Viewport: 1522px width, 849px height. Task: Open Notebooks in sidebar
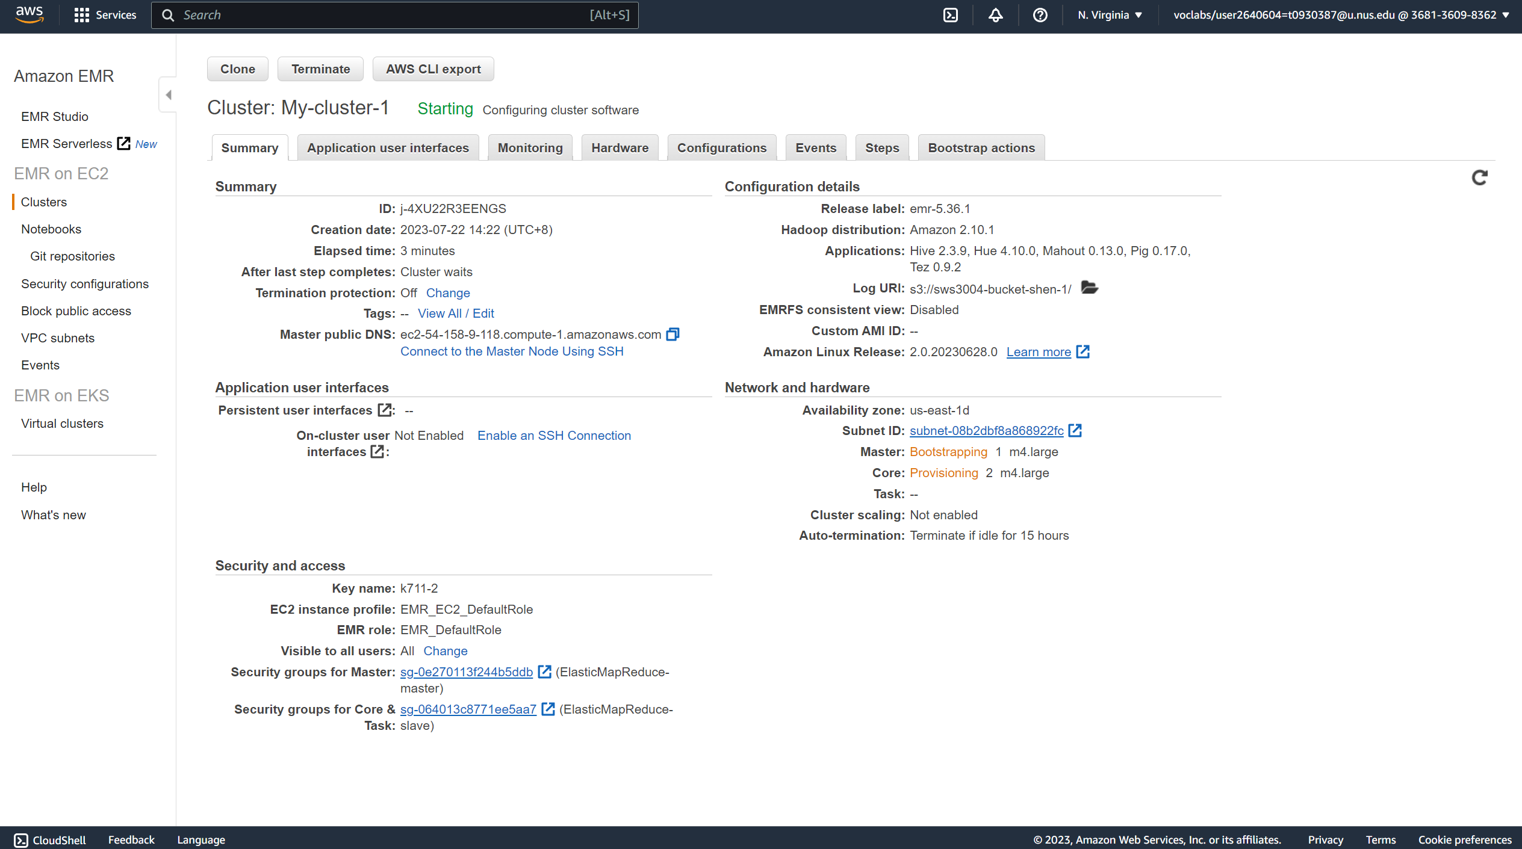[51, 229]
